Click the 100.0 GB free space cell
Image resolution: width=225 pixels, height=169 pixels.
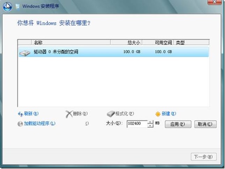pyautogui.click(x=164, y=52)
